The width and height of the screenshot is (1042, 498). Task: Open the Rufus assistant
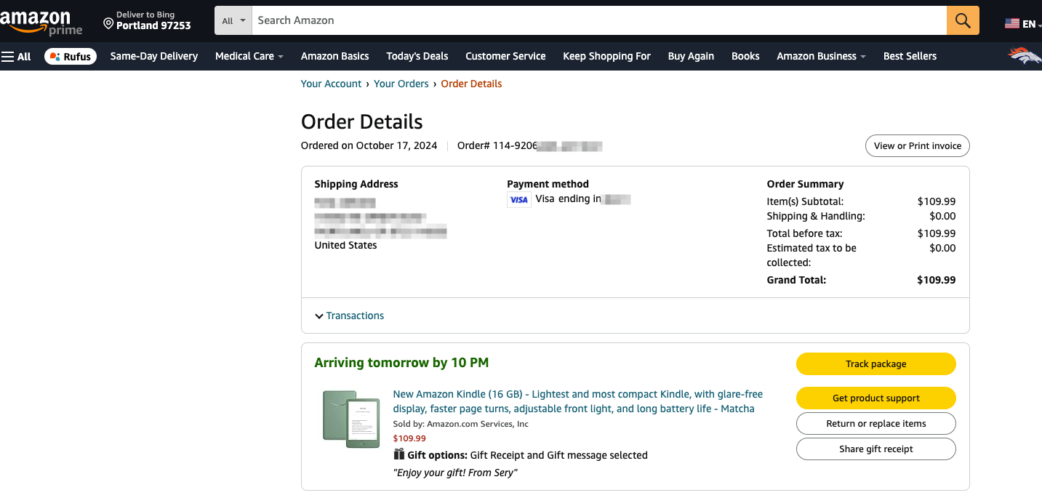coord(71,56)
